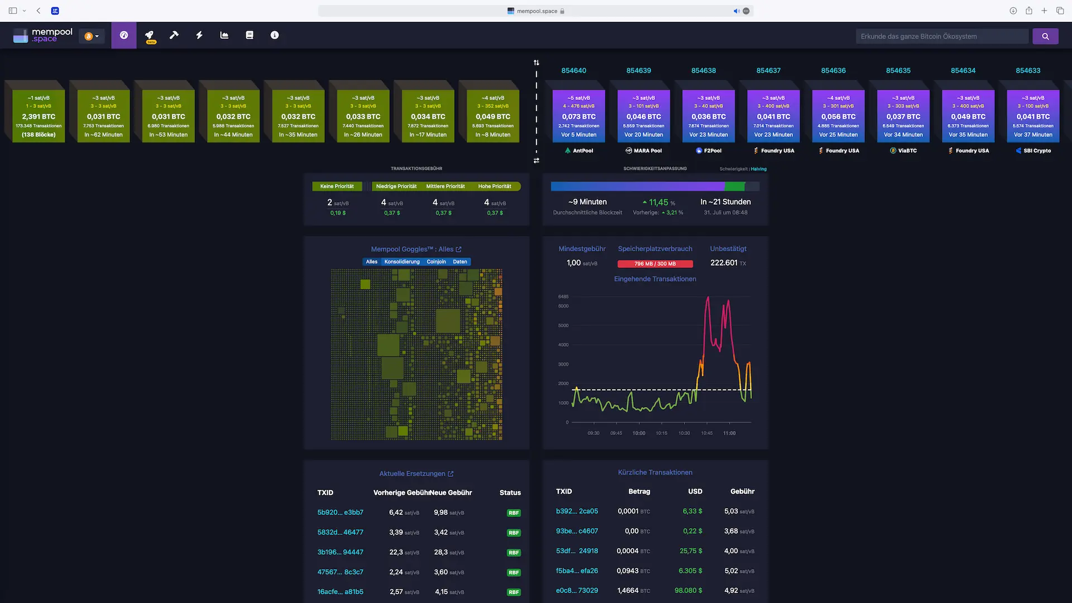Open the lightning bolt stats icon
Image resolution: width=1072 pixels, height=603 pixels.
pyautogui.click(x=199, y=35)
